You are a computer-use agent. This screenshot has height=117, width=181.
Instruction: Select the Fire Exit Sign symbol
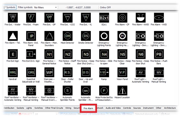coord(13,54)
